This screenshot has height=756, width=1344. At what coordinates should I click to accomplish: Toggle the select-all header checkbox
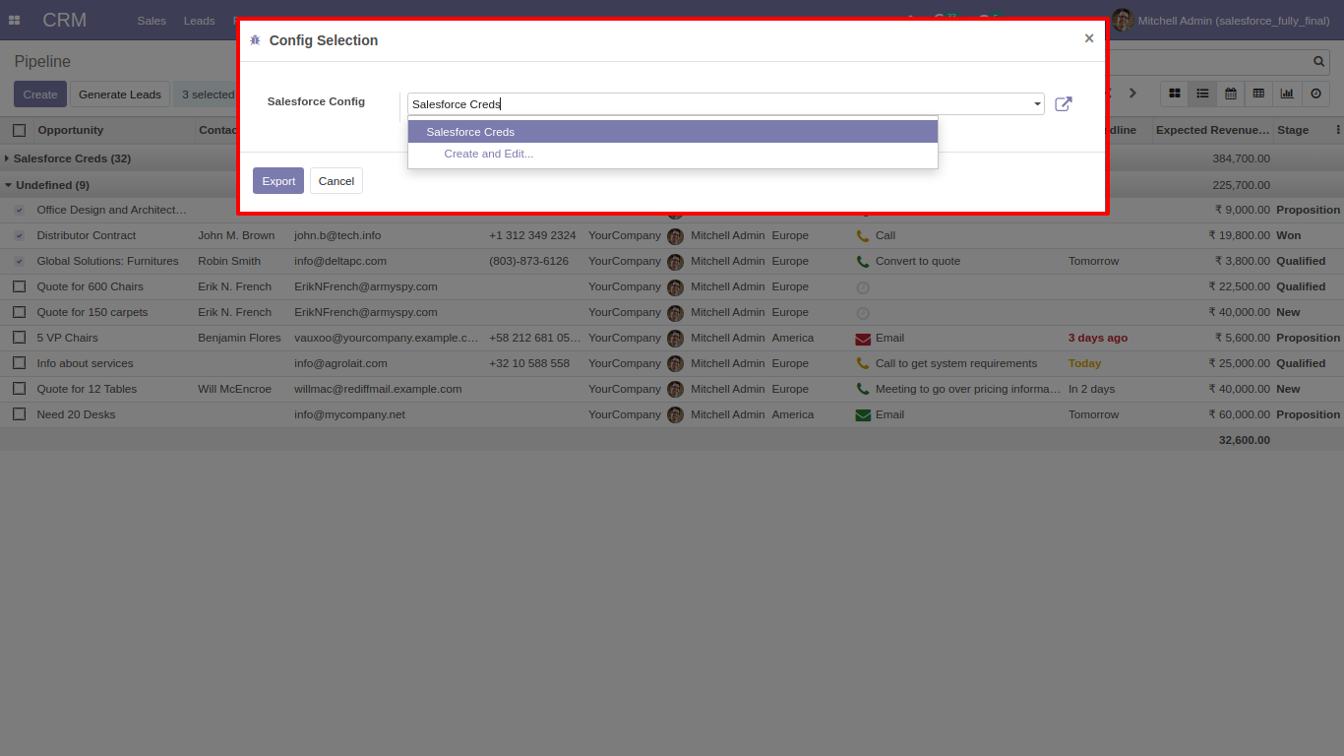(x=20, y=130)
